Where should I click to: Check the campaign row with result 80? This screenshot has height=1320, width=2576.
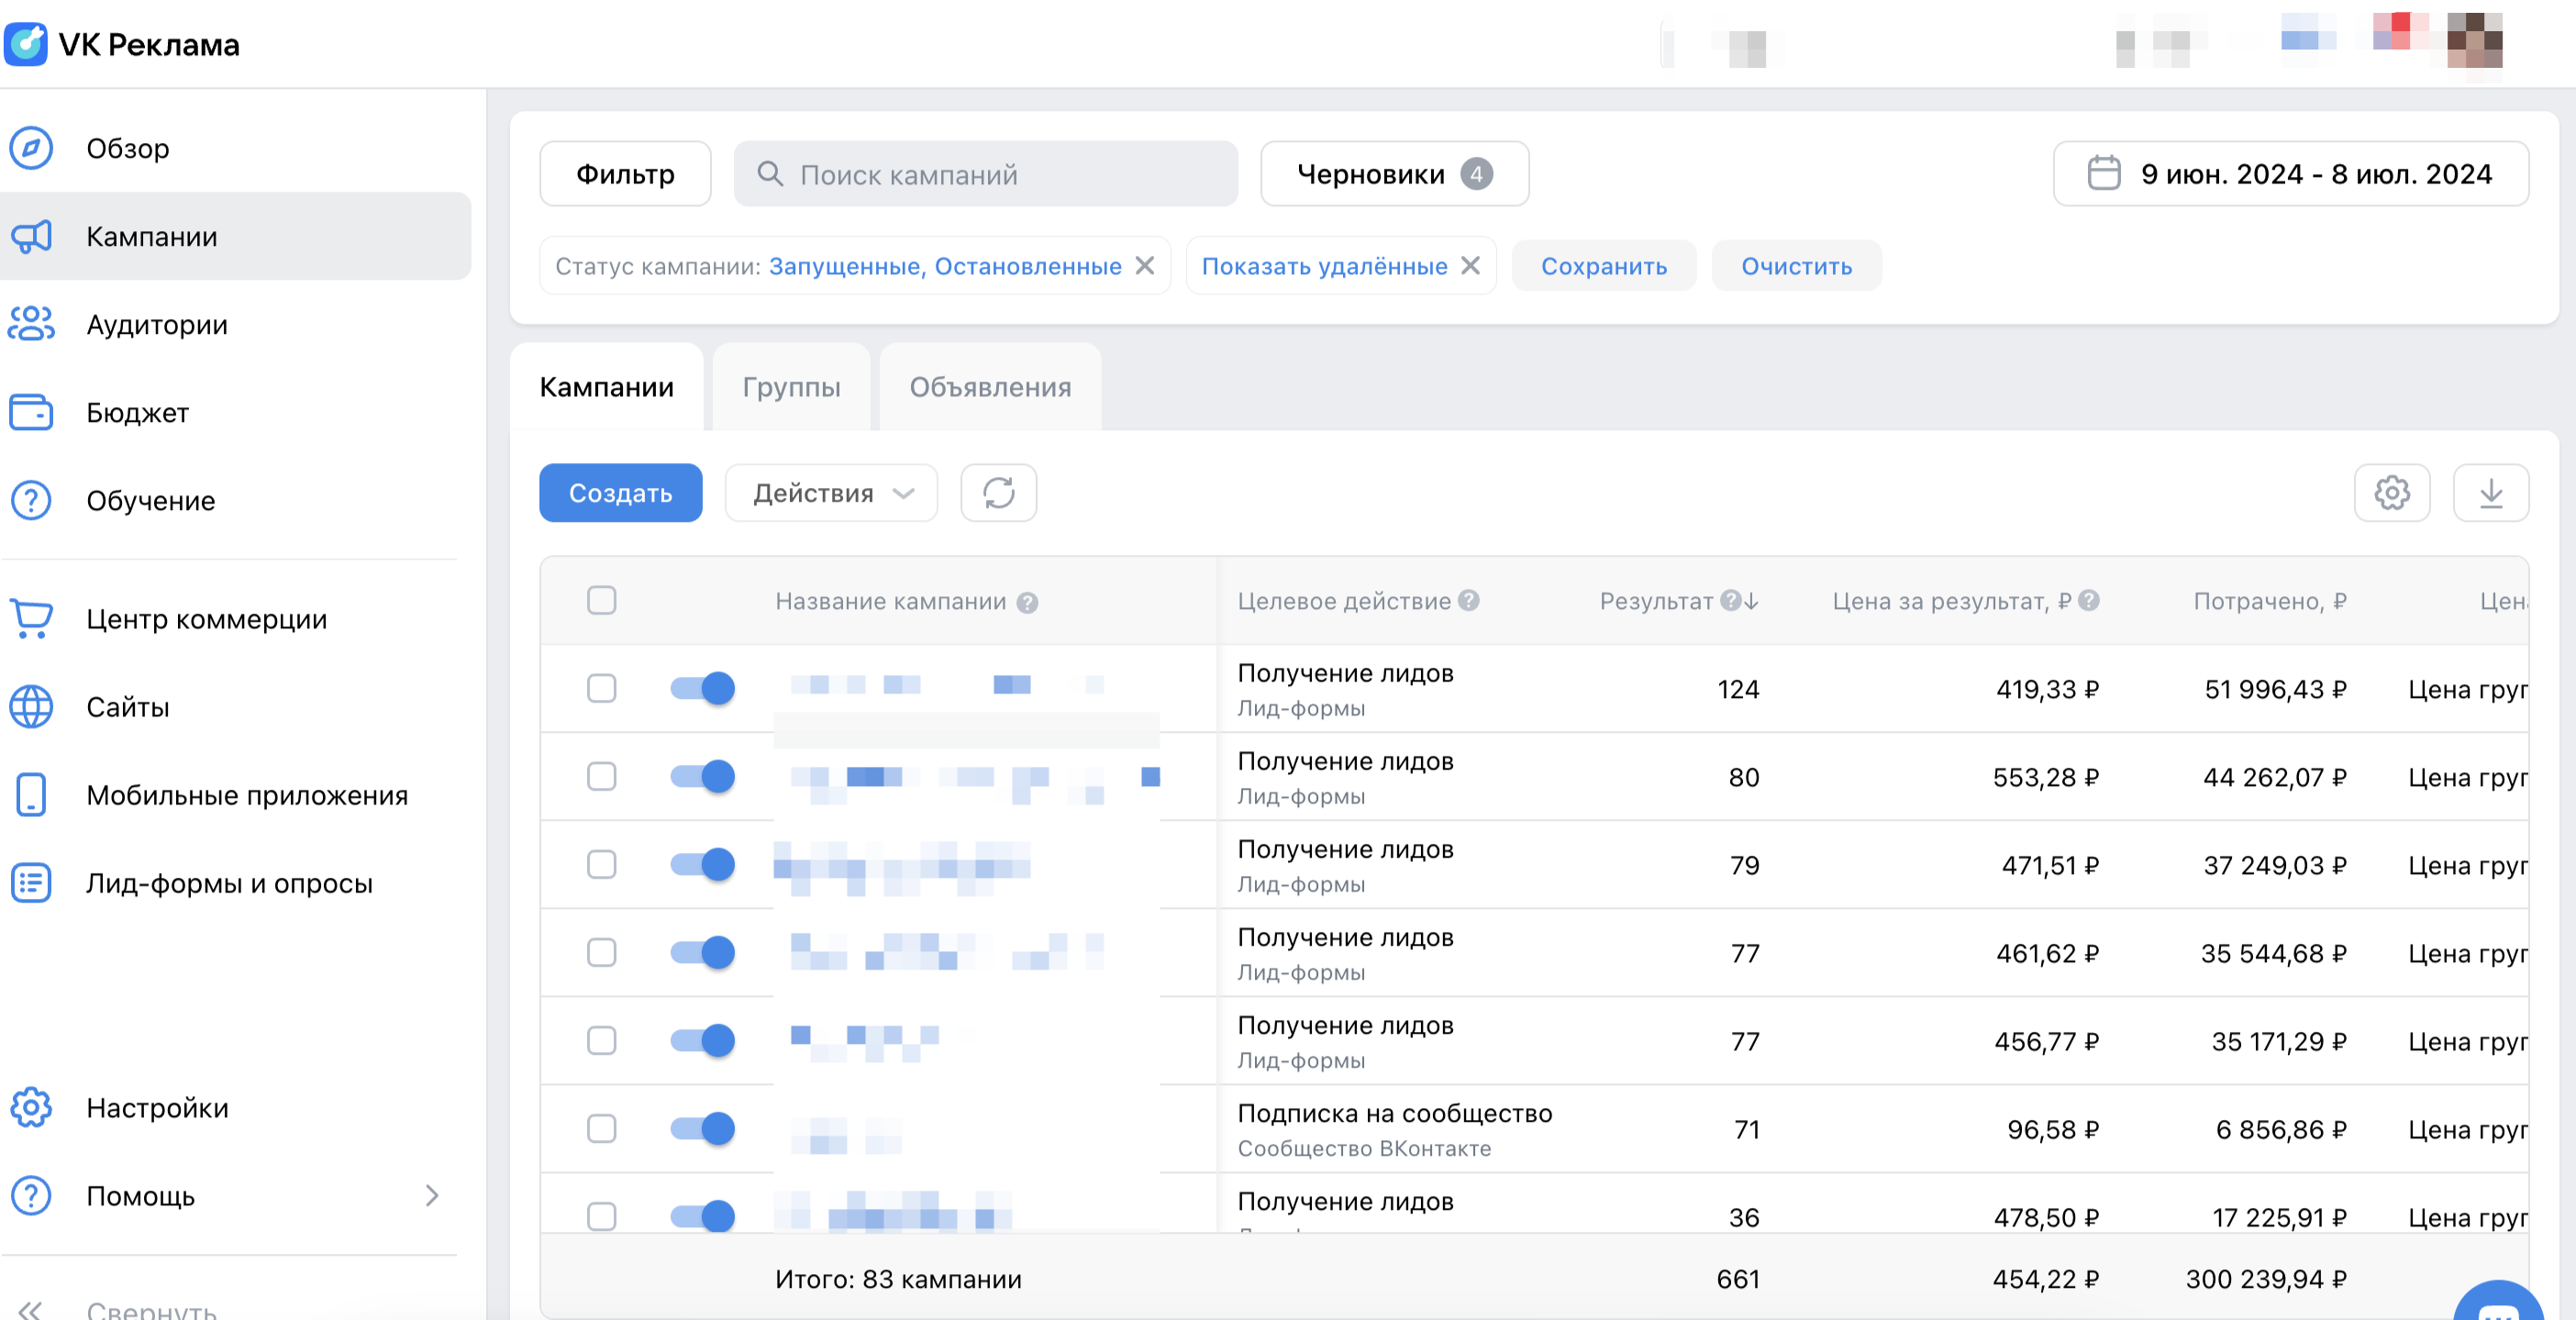601,776
